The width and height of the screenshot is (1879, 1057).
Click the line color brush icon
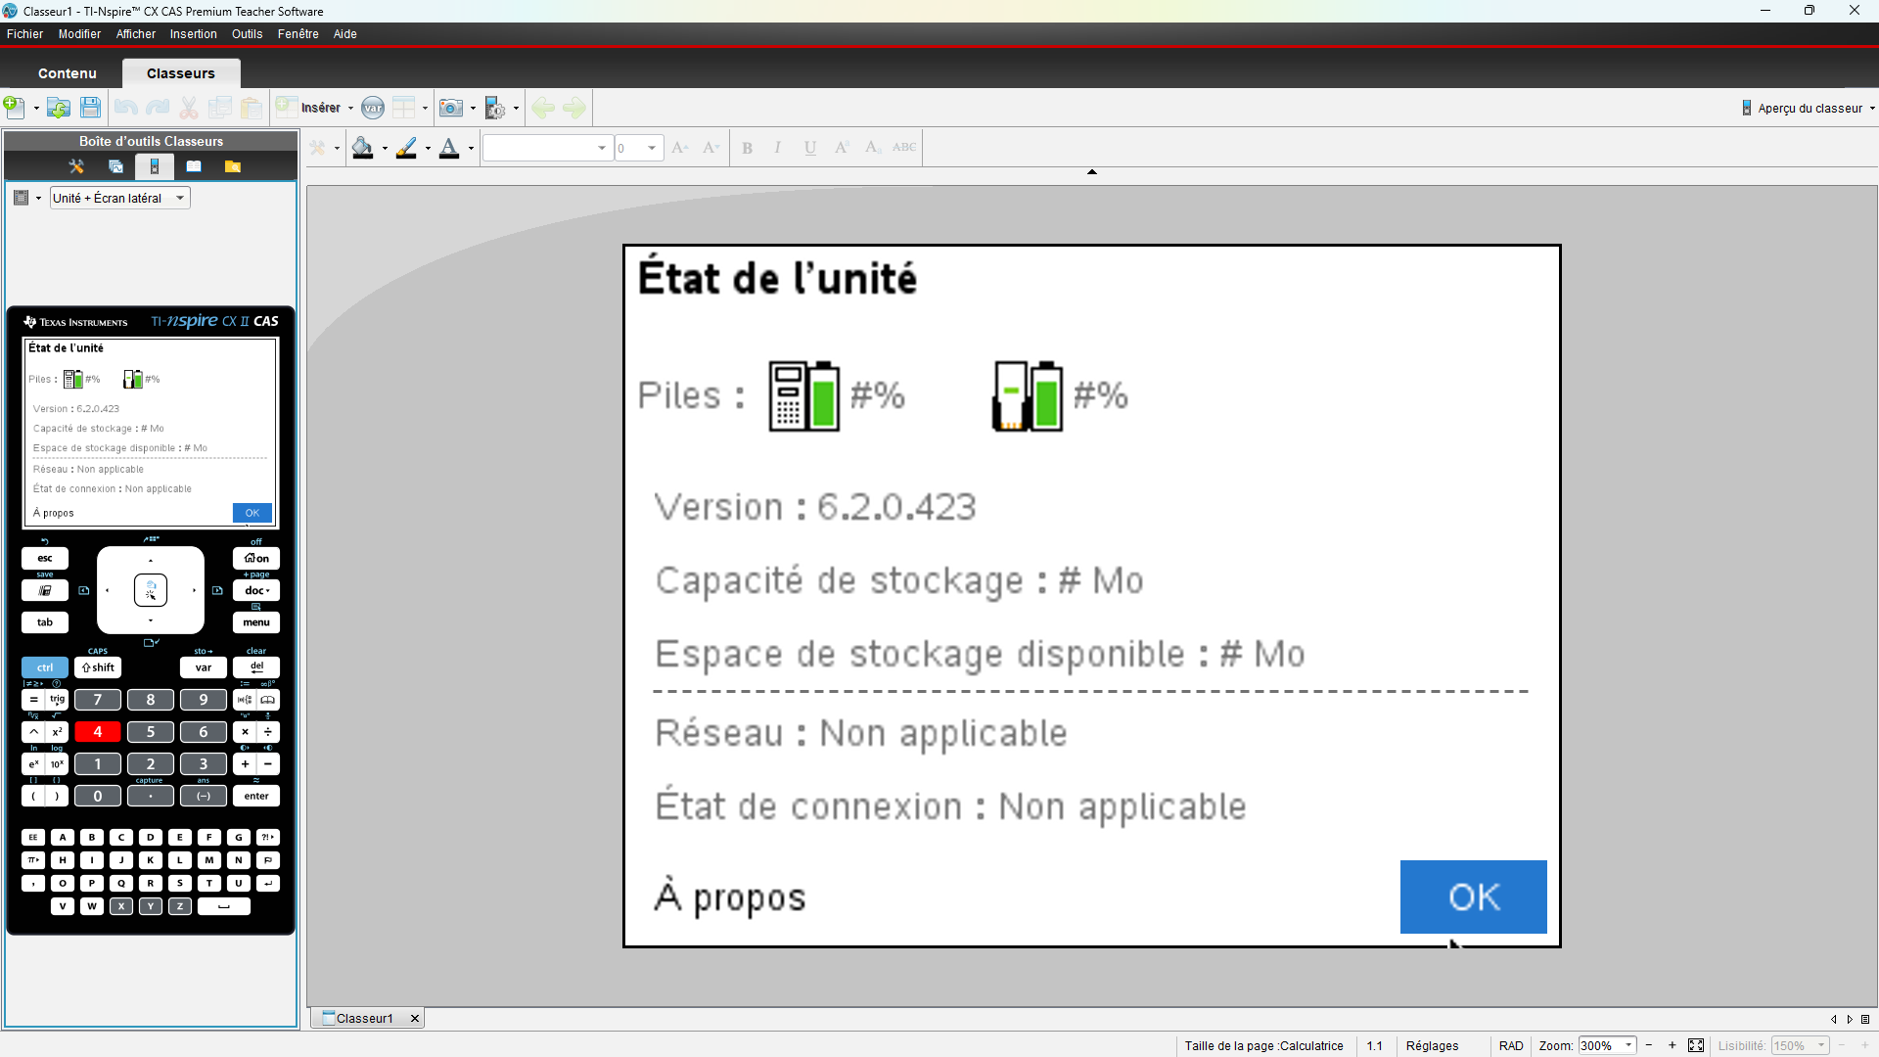(x=406, y=148)
